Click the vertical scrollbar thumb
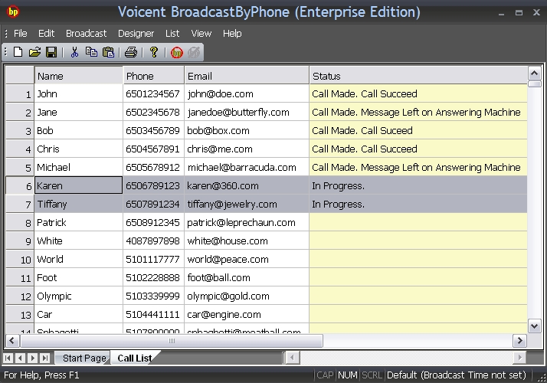This screenshot has height=383, width=547. [x=534, y=83]
